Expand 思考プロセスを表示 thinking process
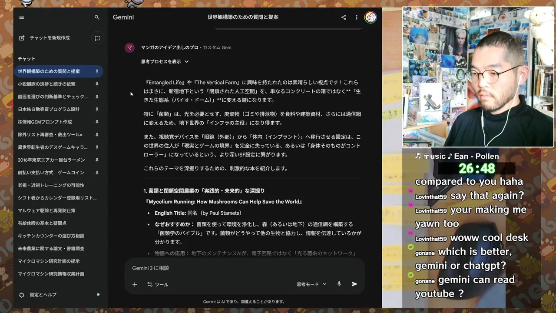This screenshot has height=313, width=556. pos(165,62)
